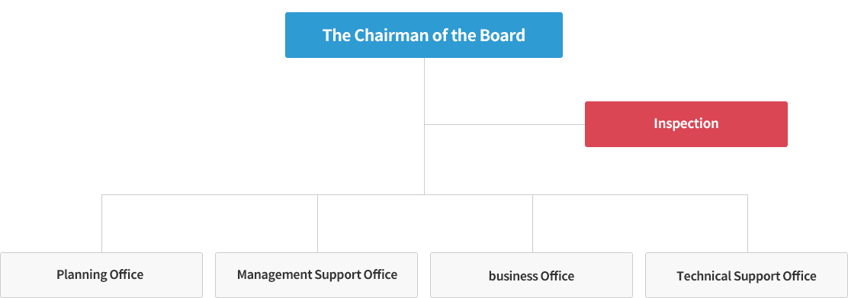
Task: Click the vertical line directly below the Chairman box
Action: pyautogui.click(x=424, y=91)
